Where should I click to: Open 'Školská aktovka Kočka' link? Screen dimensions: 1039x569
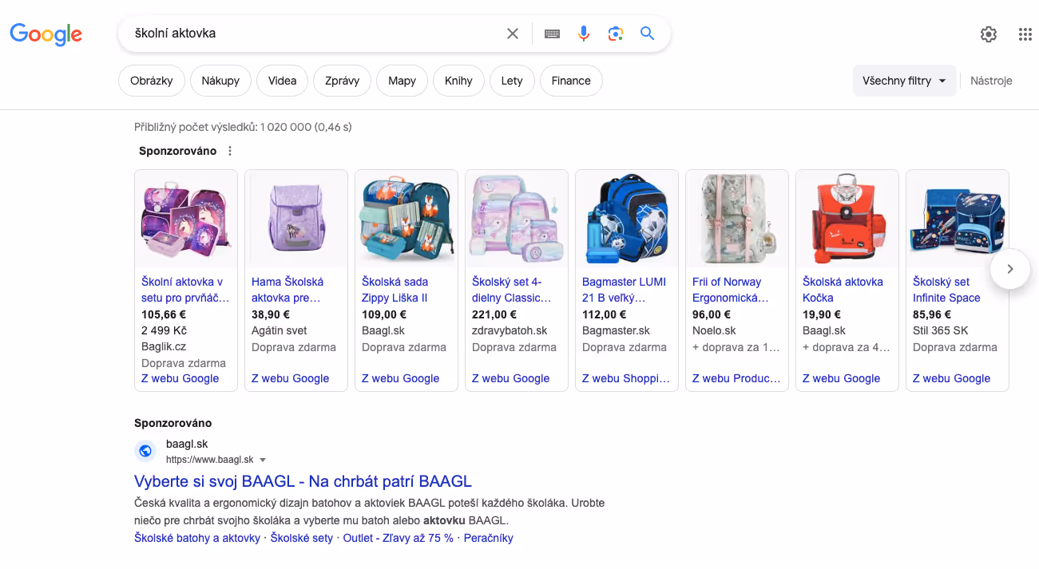coord(843,290)
